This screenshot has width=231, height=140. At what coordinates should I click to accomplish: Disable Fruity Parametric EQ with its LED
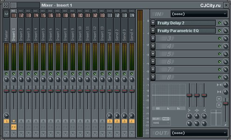(x=220, y=31)
